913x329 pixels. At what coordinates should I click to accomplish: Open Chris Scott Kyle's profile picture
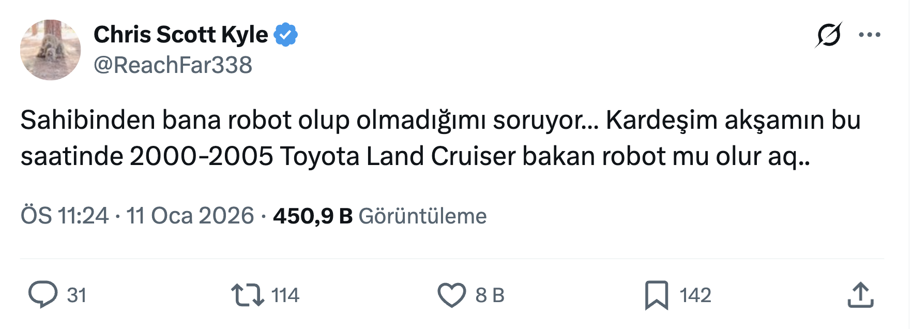click(x=50, y=50)
